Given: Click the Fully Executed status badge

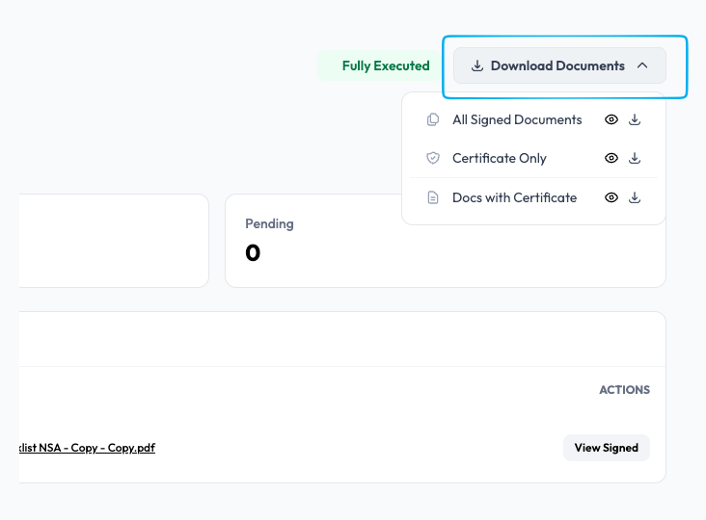Looking at the screenshot, I should point(380,65).
